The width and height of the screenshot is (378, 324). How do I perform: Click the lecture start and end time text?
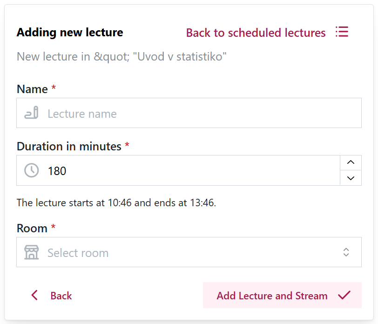pos(116,202)
